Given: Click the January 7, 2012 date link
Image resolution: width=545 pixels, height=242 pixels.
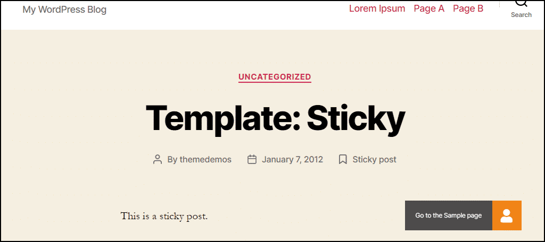Looking at the screenshot, I should click(292, 159).
